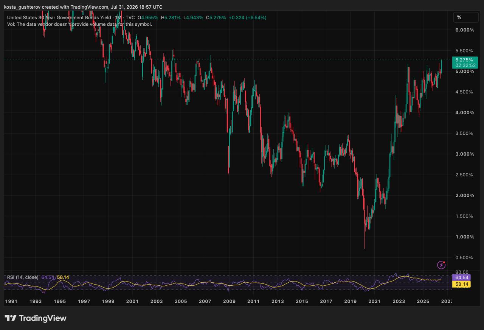Click the 4.000% price scale label

[x=464, y=113]
